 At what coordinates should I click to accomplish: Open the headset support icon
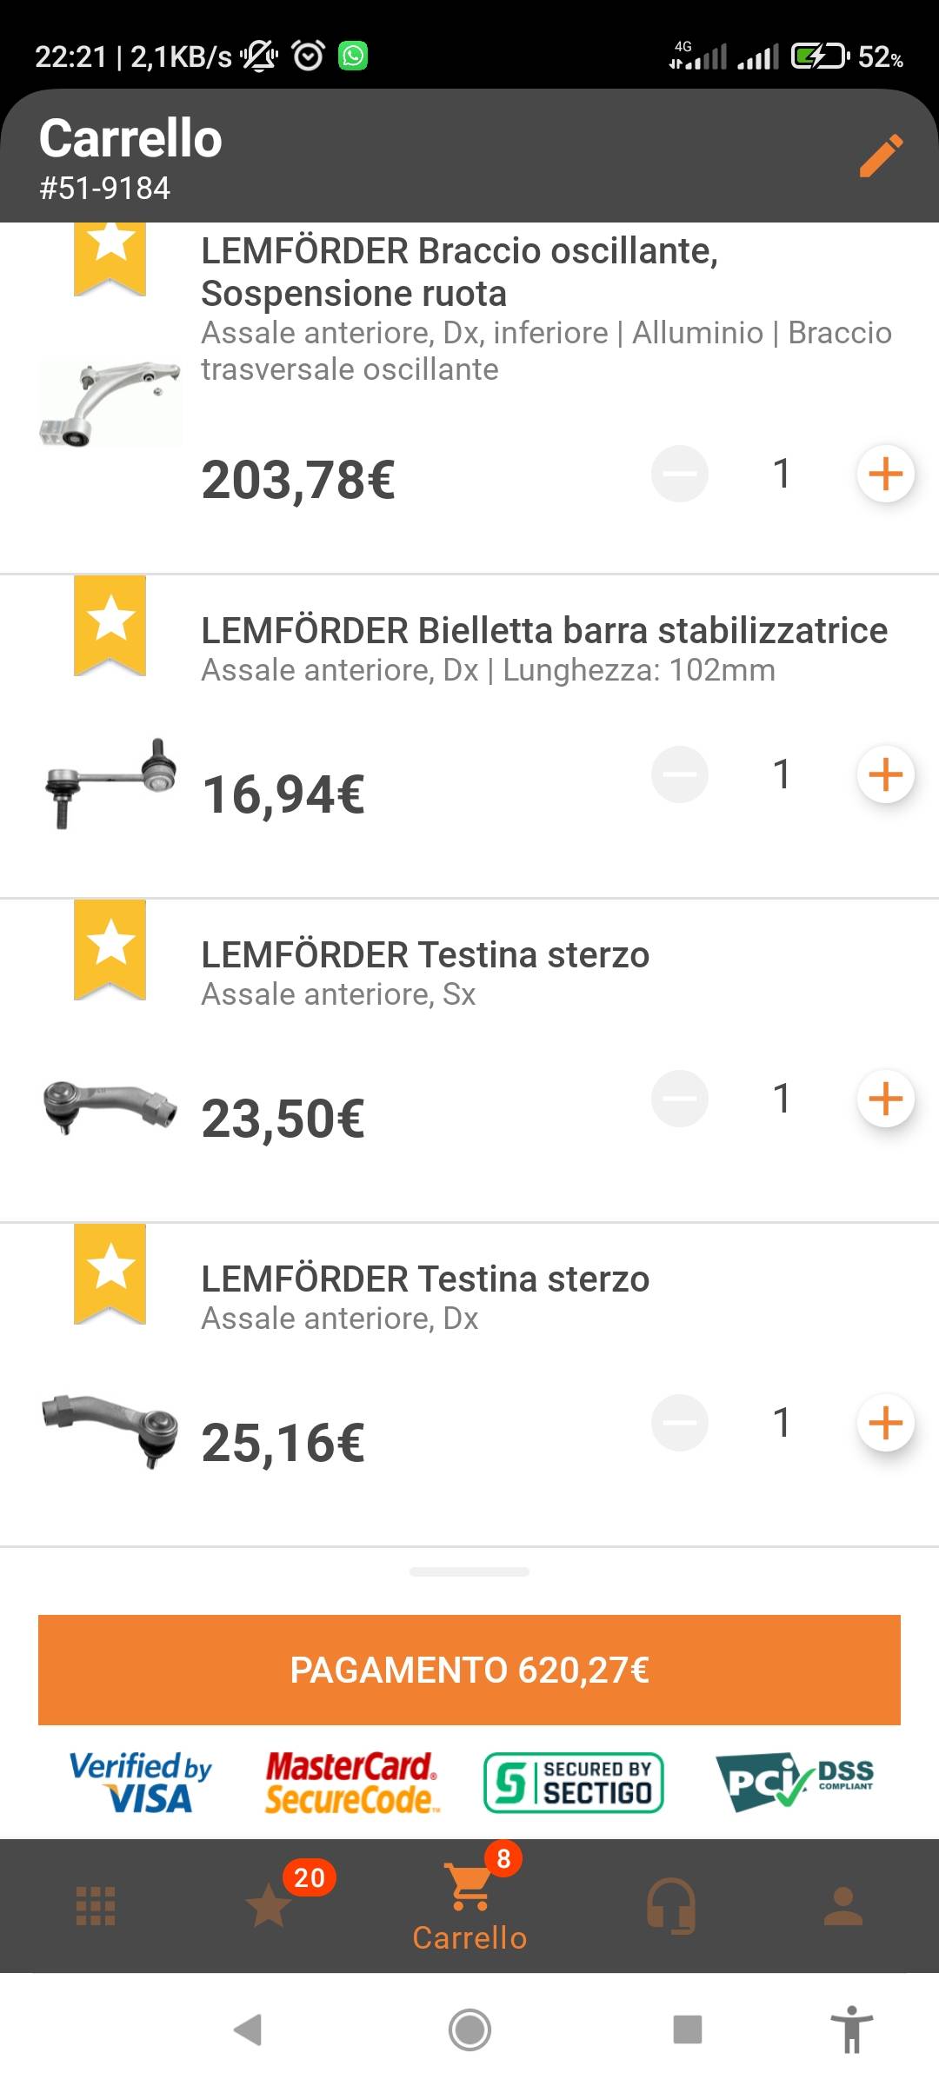pyautogui.click(x=670, y=1906)
